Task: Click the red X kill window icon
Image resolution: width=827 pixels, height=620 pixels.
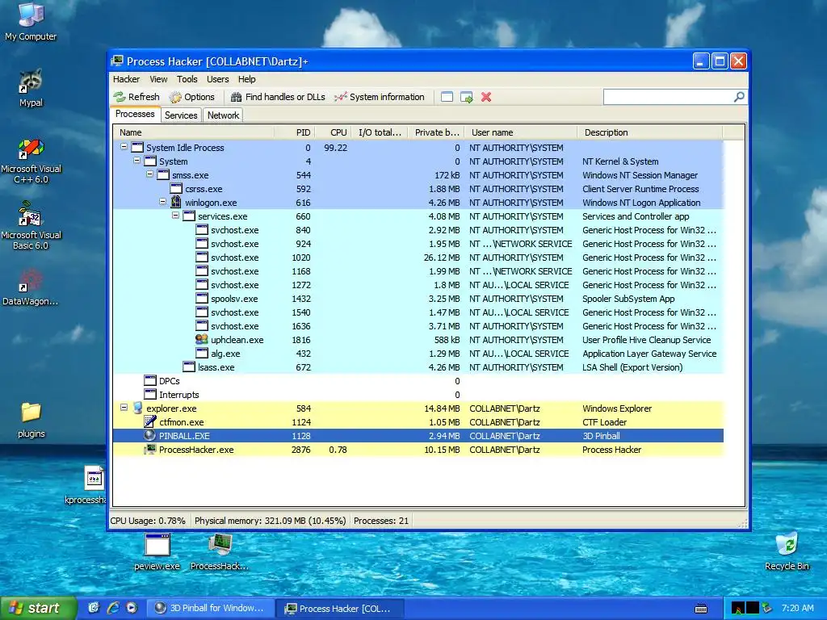Action: [486, 97]
